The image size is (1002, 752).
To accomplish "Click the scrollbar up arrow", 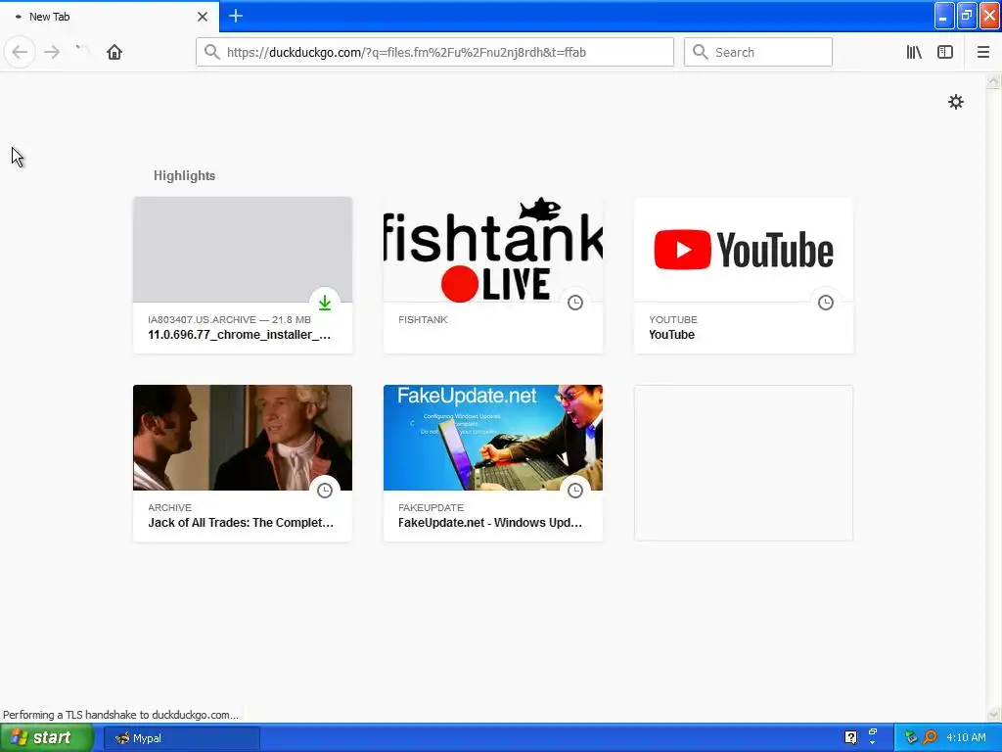I will [993, 81].
